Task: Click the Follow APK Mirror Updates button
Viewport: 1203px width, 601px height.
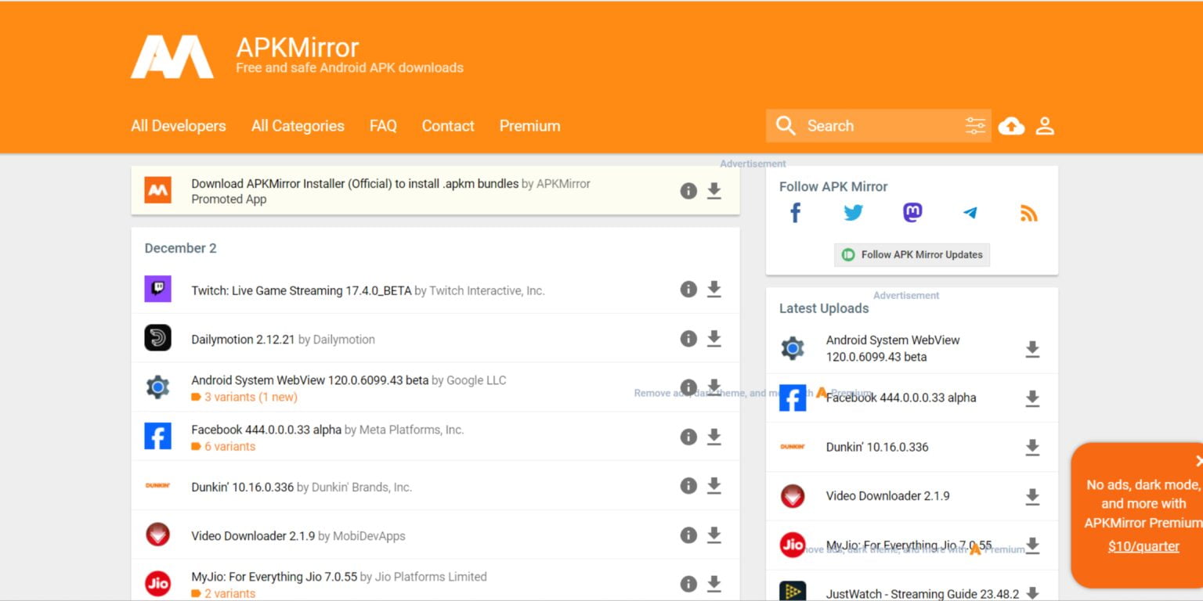Action: (912, 254)
